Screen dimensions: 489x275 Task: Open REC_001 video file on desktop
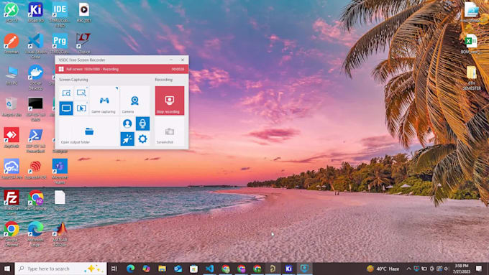[83, 13]
